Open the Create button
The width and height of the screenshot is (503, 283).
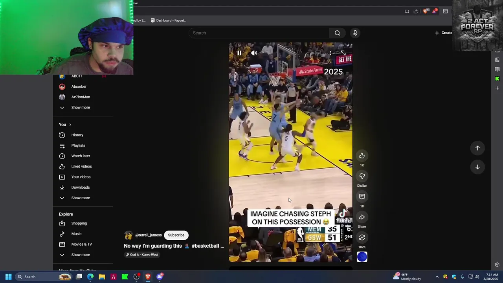[443, 33]
